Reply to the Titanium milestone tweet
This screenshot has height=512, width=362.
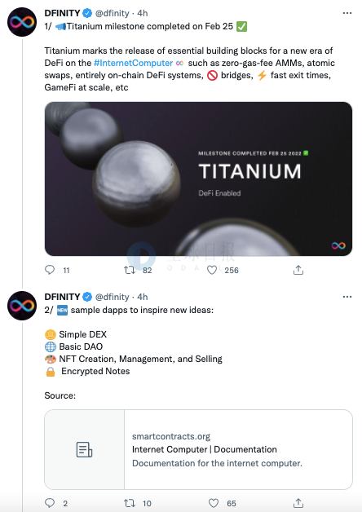(x=50, y=270)
